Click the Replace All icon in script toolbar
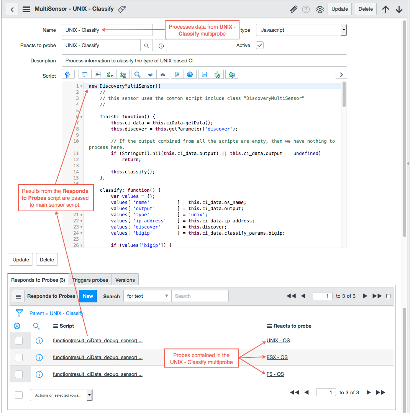410x413 pixels. tap(123, 75)
